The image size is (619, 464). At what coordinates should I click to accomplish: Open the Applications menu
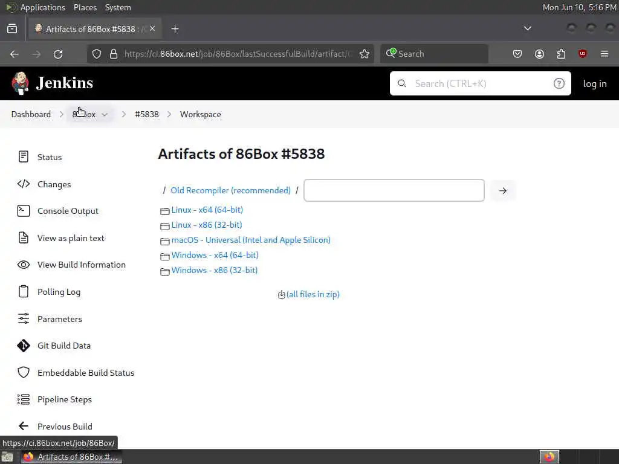click(x=43, y=7)
